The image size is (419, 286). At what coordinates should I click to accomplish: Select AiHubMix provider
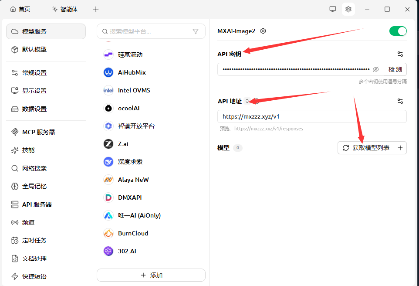click(x=151, y=72)
